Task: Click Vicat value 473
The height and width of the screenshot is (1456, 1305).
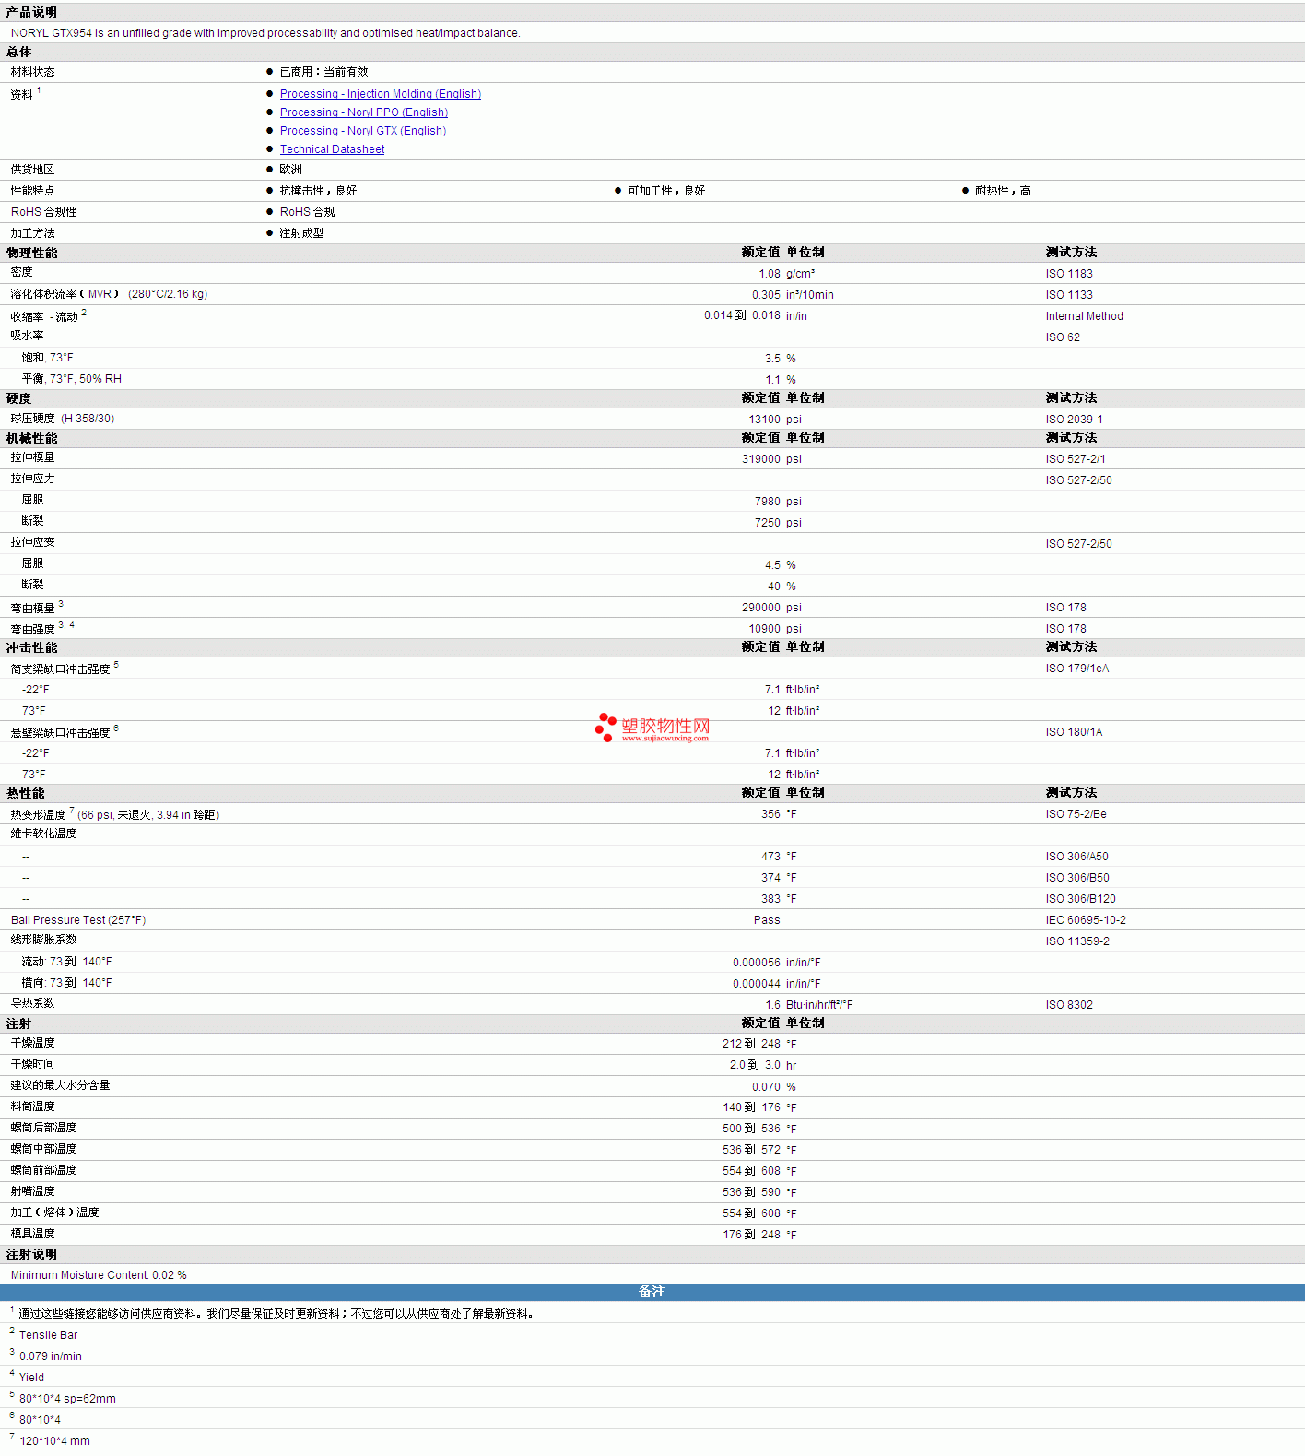Action: (770, 857)
